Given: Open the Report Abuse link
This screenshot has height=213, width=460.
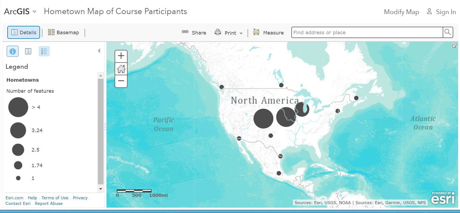Looking at the screenshot, I should (x=49, y=203).
